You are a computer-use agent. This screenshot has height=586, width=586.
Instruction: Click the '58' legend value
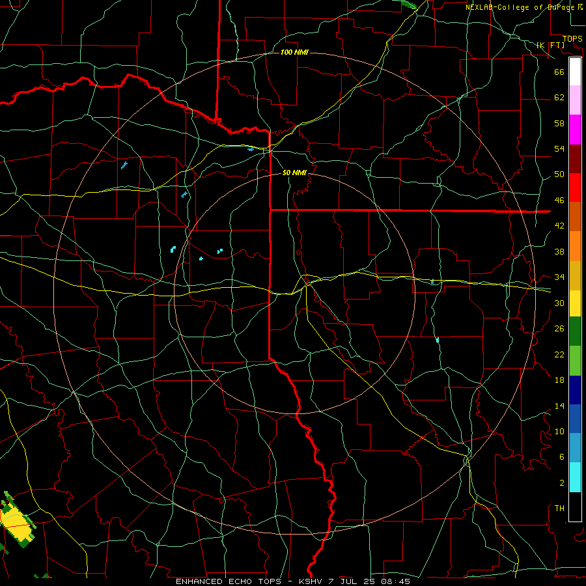tap(559, 123)
